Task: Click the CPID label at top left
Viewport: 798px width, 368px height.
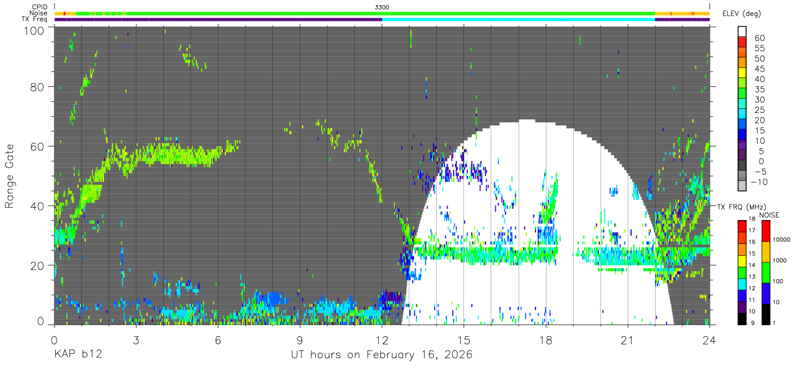Action: click(40, 7)
